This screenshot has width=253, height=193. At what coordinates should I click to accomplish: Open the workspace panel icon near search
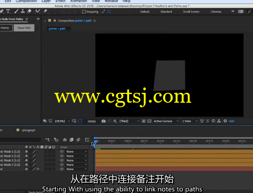[x=241, y=12]
